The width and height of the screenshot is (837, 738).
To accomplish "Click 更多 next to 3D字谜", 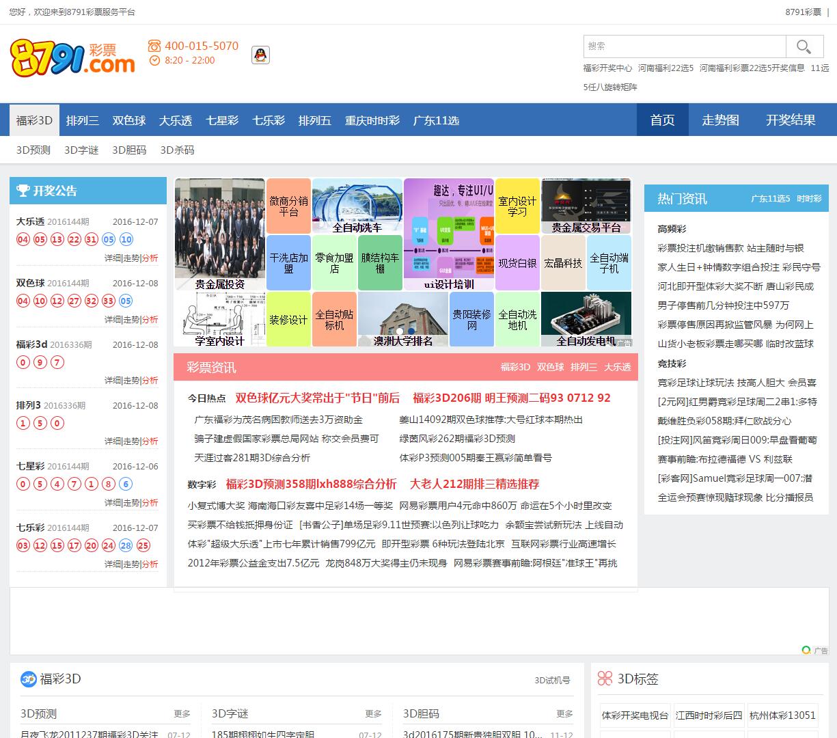I will [x=373, y=713].
